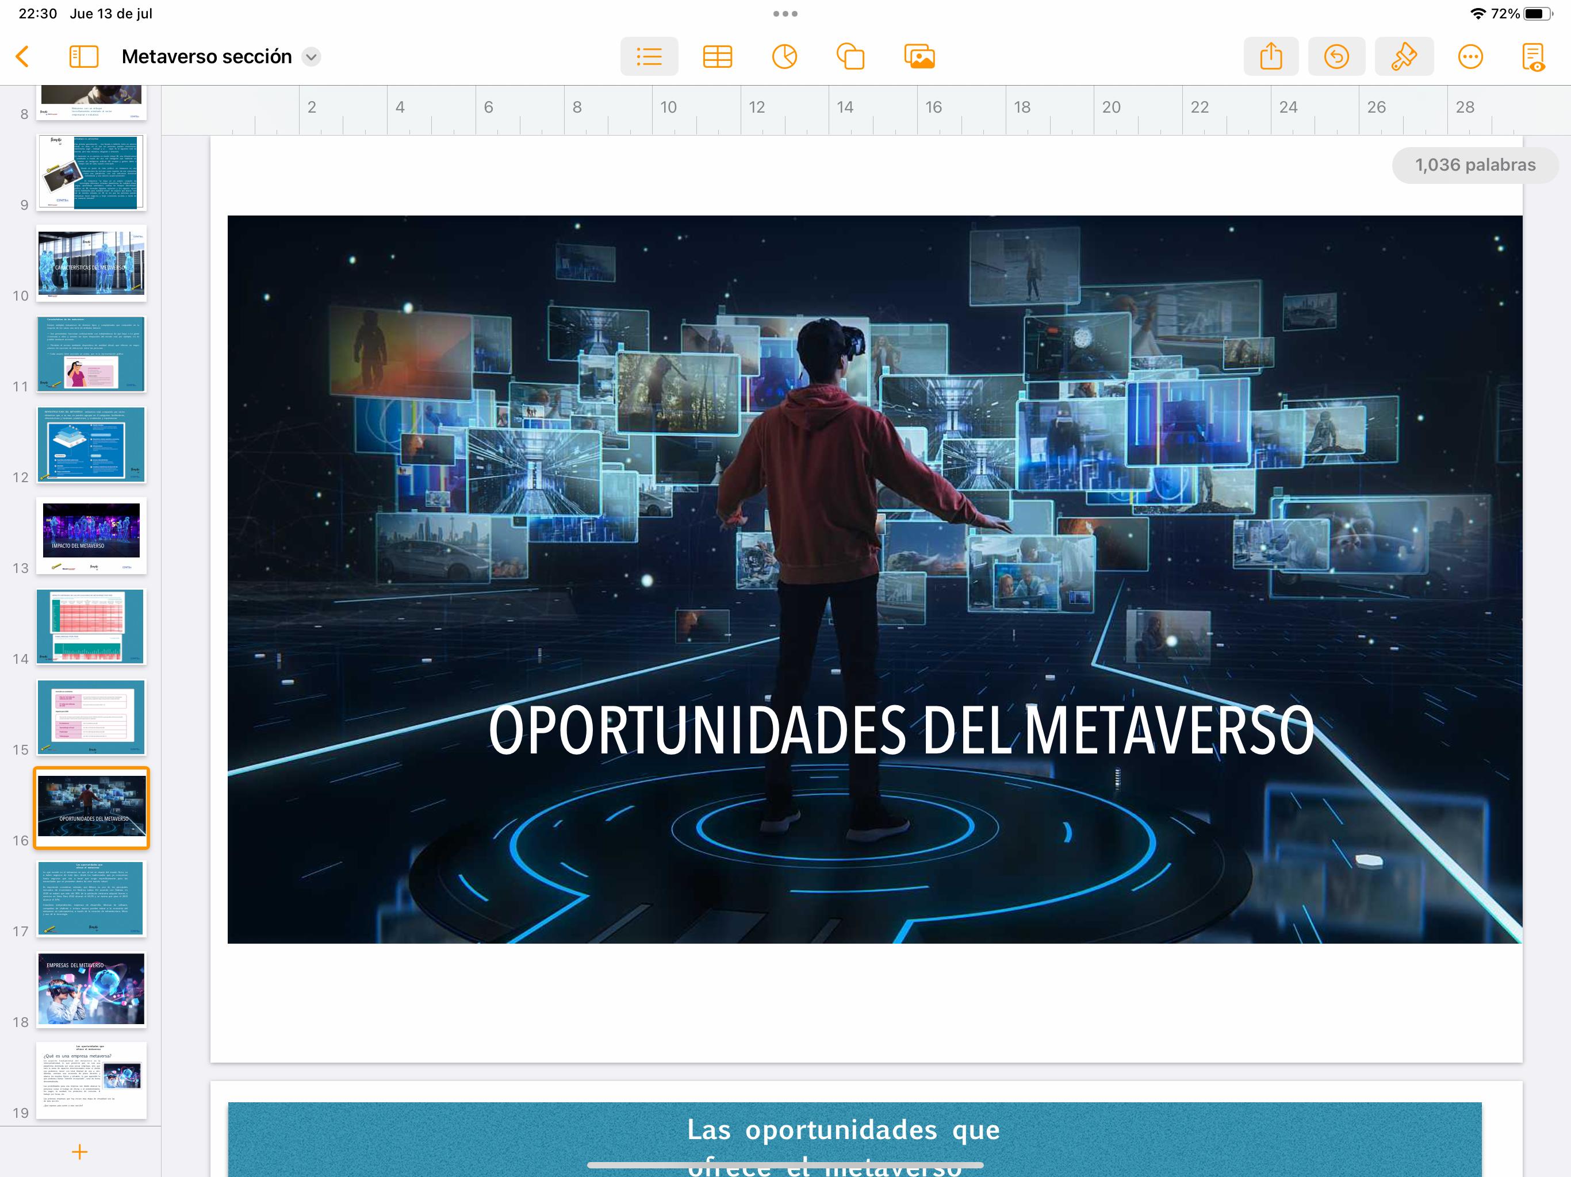The width and height of the screenshot is (1571, 1177).
Task: Open the shapes insert icon
Action: coord(850,56)
